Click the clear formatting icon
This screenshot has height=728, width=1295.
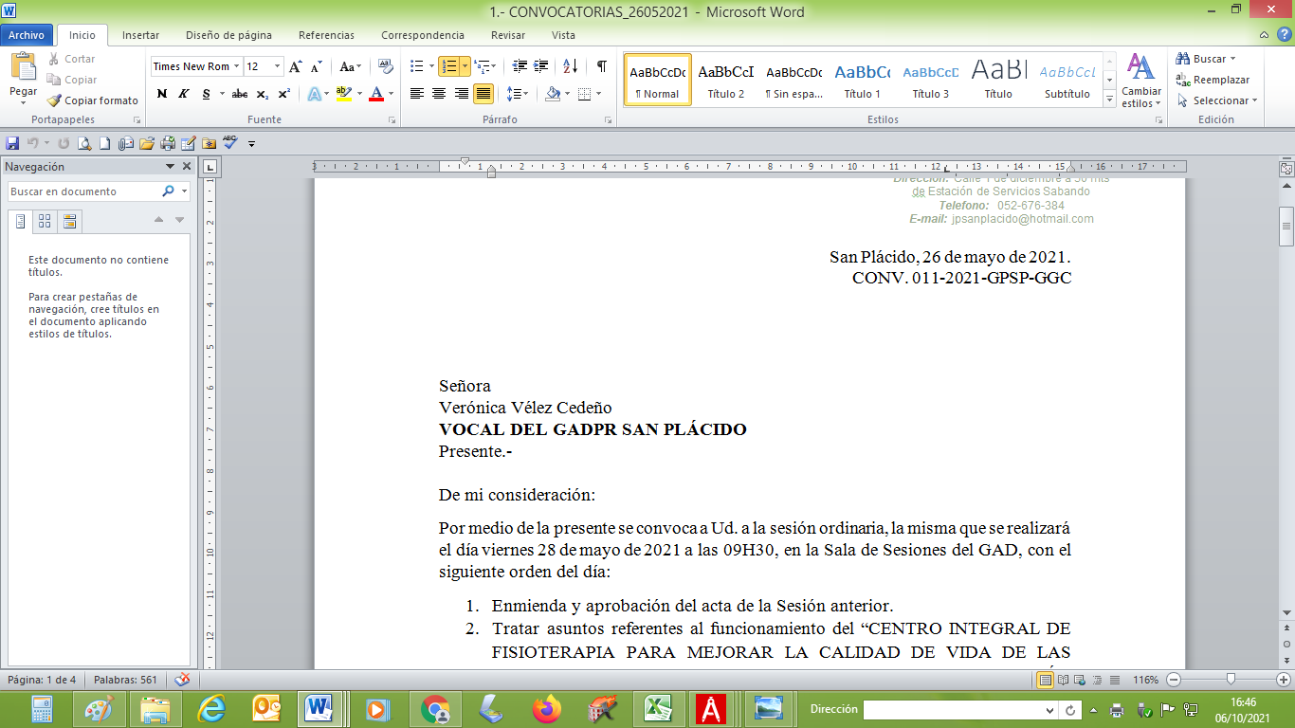385,66
